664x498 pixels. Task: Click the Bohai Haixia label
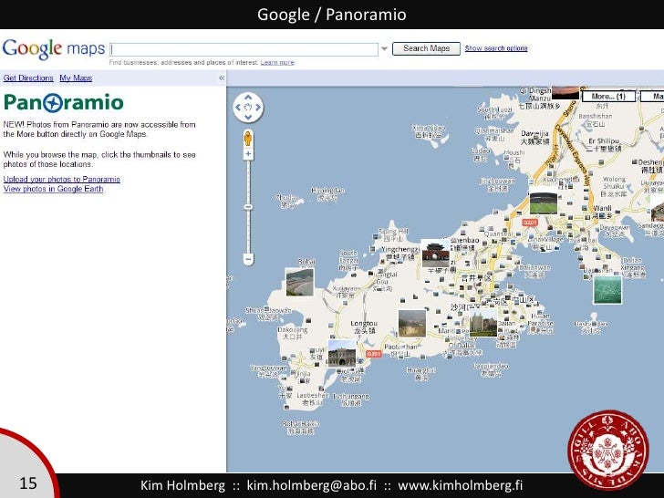pos(301,427)
